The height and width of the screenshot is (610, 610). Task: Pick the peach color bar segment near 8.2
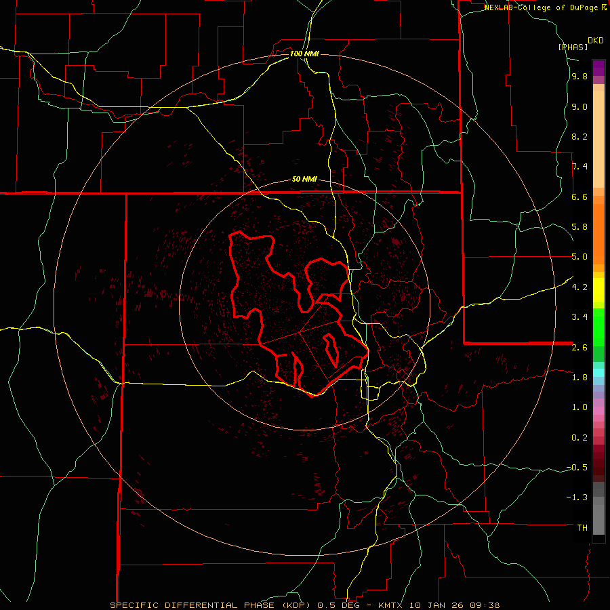598,139
